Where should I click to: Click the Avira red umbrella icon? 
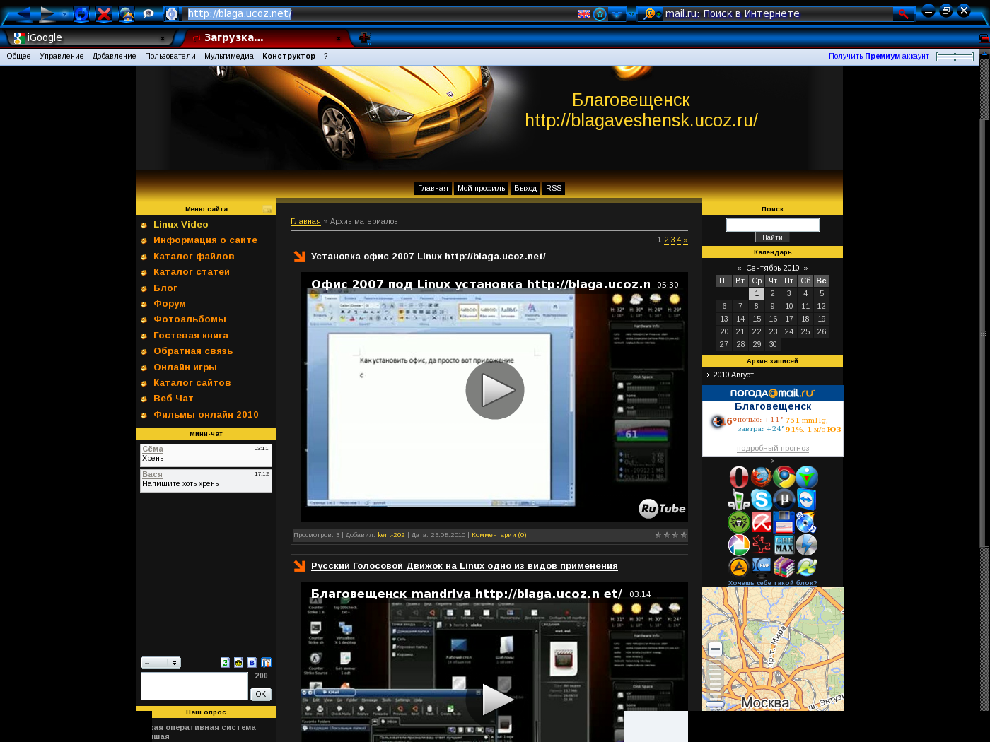coord(761,522)
